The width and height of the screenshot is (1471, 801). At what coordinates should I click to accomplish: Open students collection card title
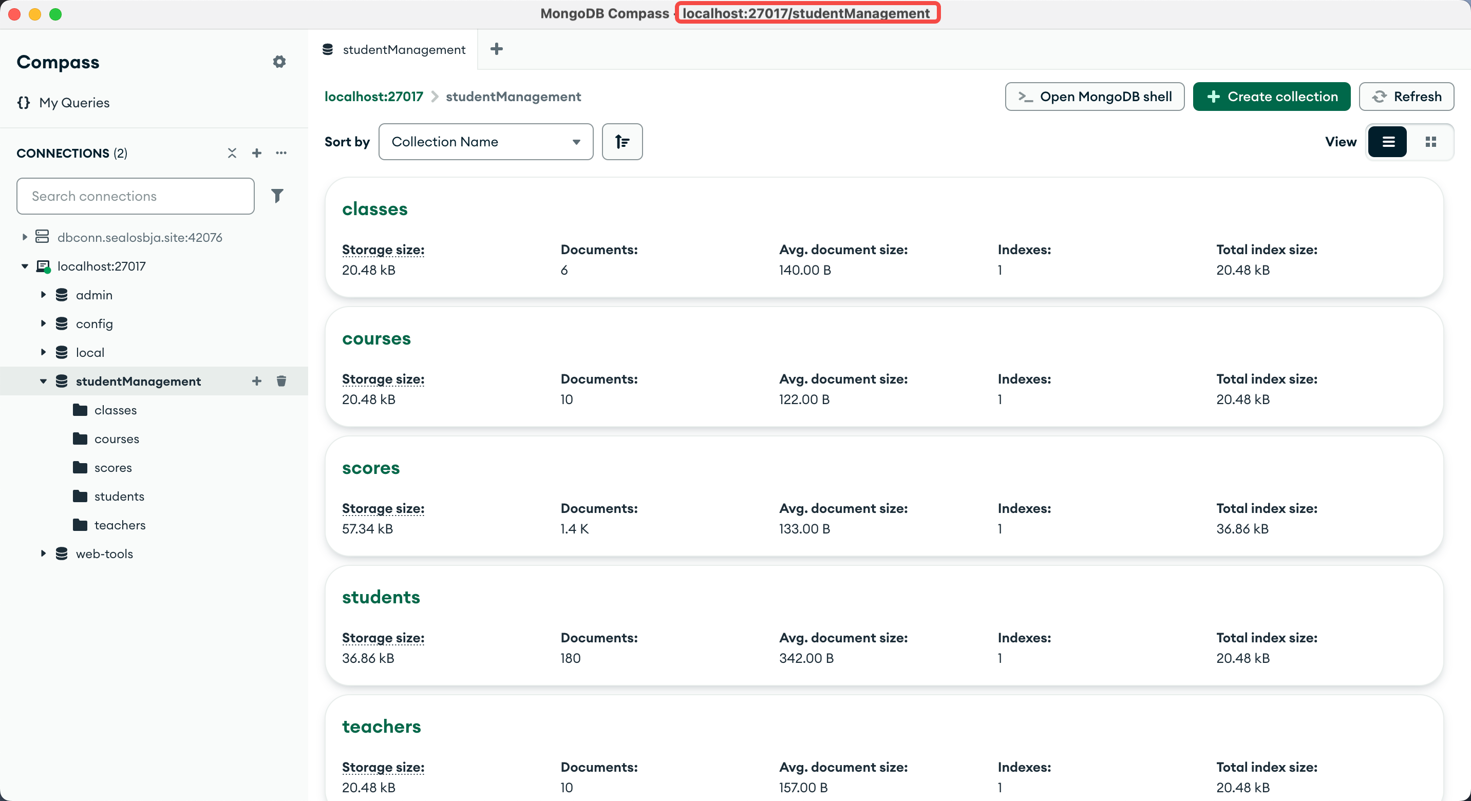coord(381,597)
